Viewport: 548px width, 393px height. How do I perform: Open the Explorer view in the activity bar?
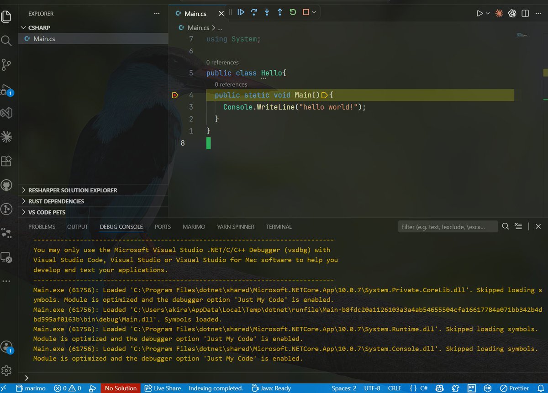pos(6,17)
